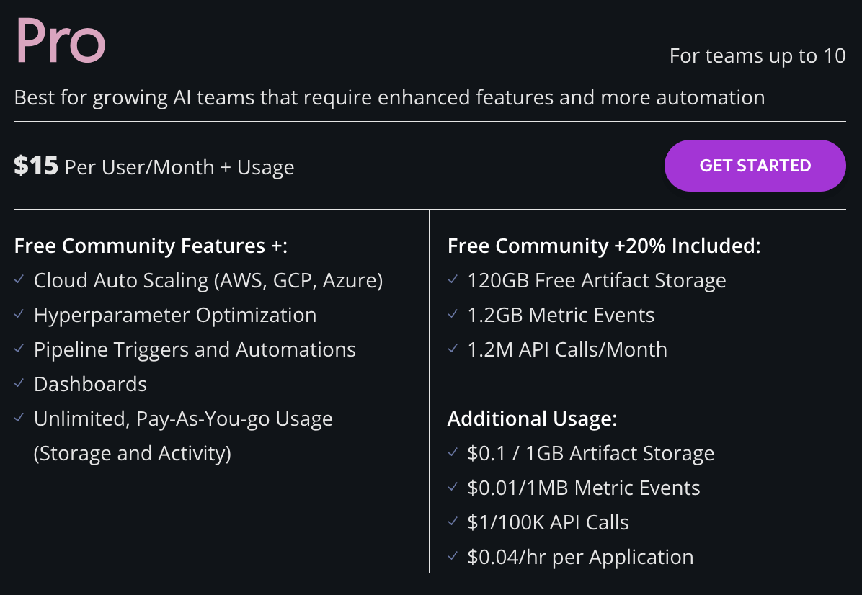Viewport: 862px width, 595px height.
Task: Click the checkmark next to $0.01/1MB Metric Events
Action: pyautogui.click(x=453, y=488)
